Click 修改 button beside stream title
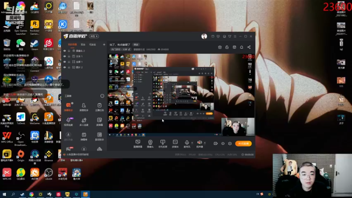Image resolution: width=352 pixels, height=198 pixels. coord(136,45)
